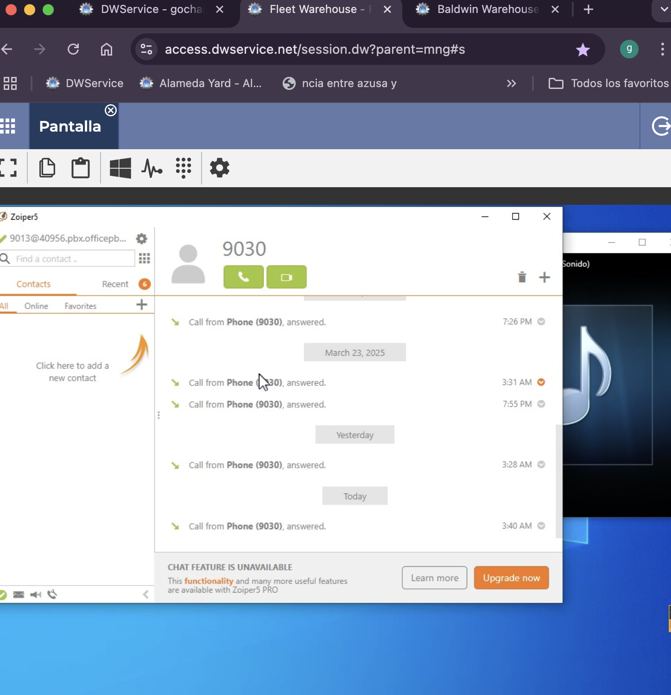Viewport: 671px width, 695px height.
Task: Click the Zoiper speaker audio icon
Action: (x=36, y=594)
